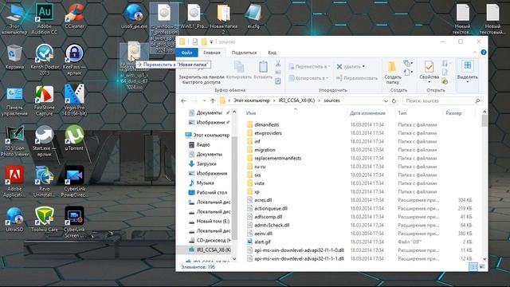Image resolution: width=510 pixels, height=287 pixels.
Task: Switch to large icons view in status bar
Action: coord(481,267)
